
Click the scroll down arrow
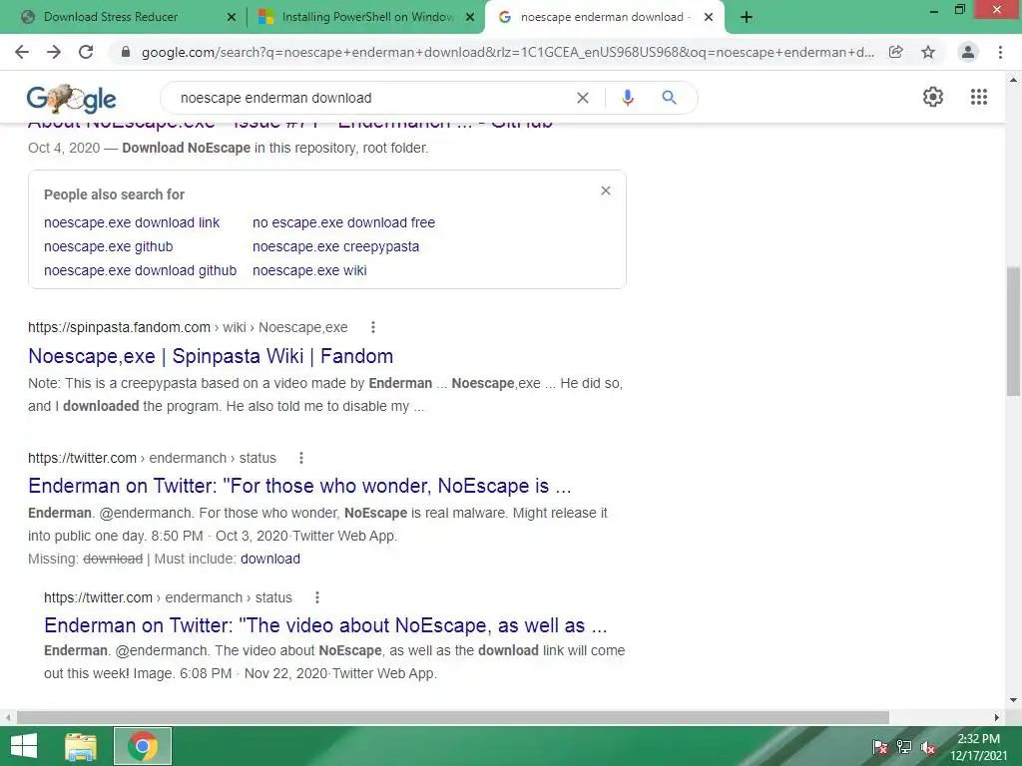coord(1013,700)
